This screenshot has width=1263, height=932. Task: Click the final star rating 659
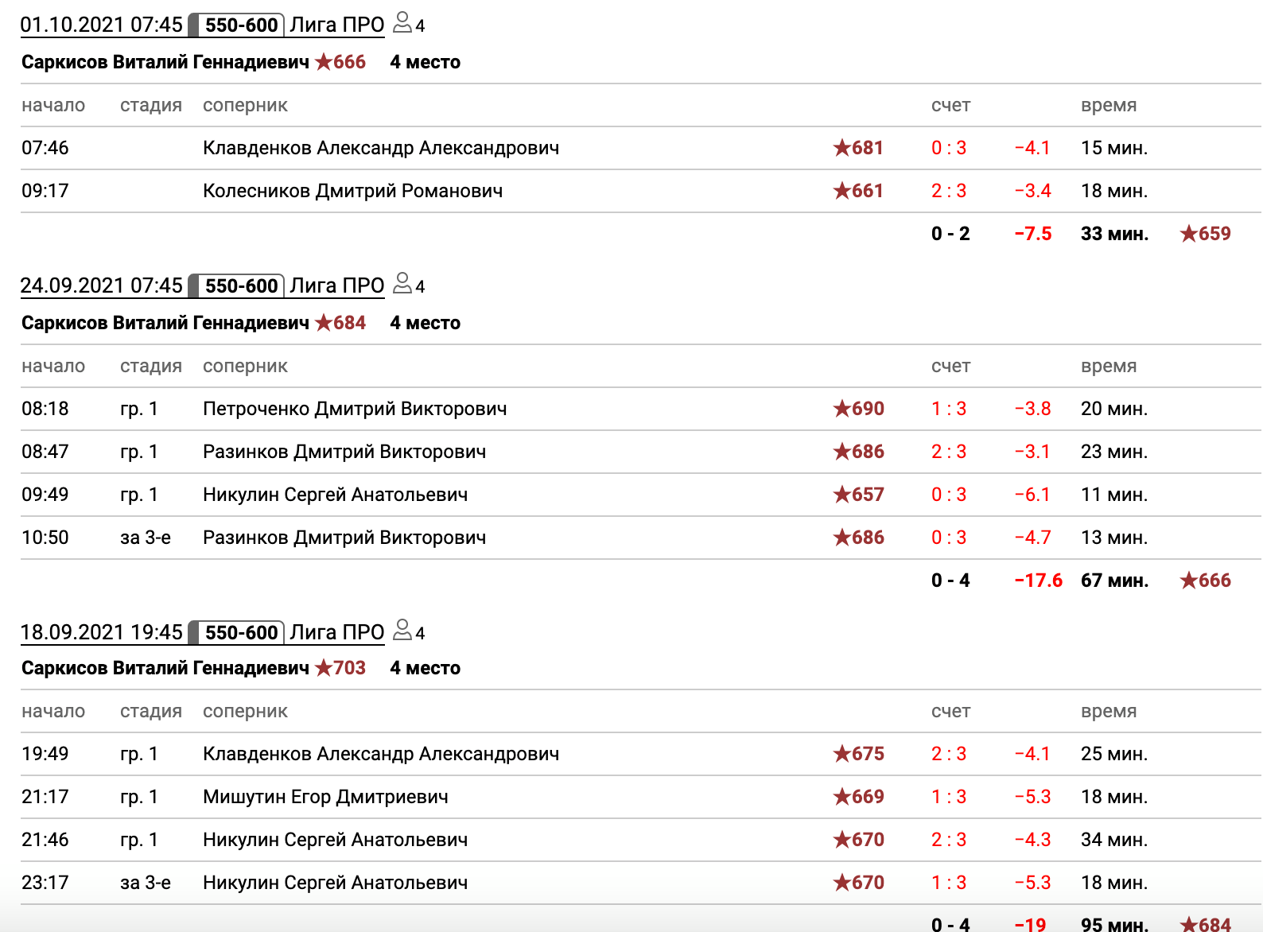pyautogui.click(x=1205, y=234)
